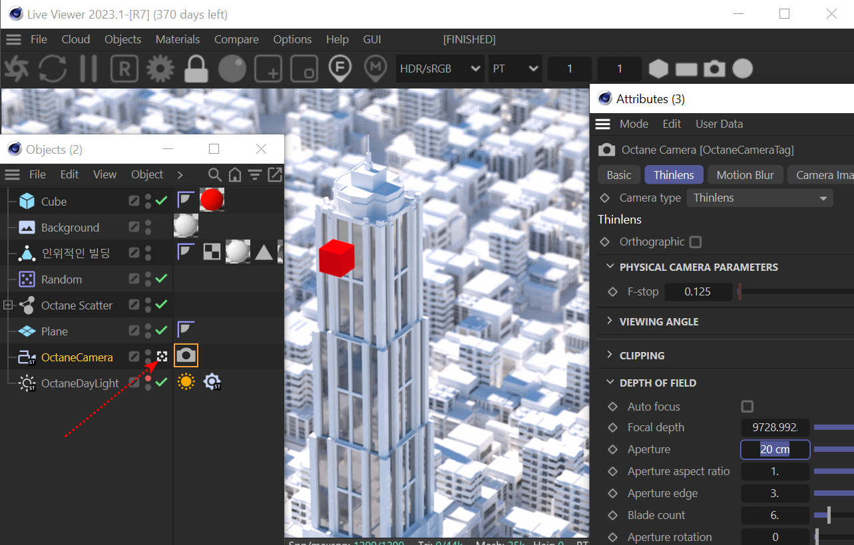Screen dimensions: 854x545
Task: Click the rounded rectangle icon in Live Viewer toolbar
Action: (686, 69)
